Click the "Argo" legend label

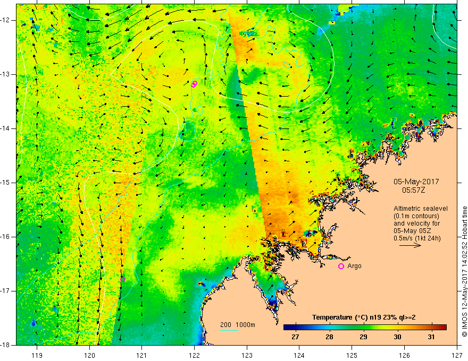(354, 266)
